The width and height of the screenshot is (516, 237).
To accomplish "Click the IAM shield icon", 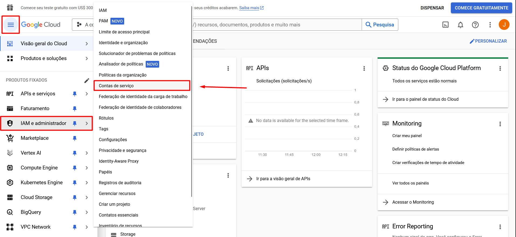I will [10, 123].
